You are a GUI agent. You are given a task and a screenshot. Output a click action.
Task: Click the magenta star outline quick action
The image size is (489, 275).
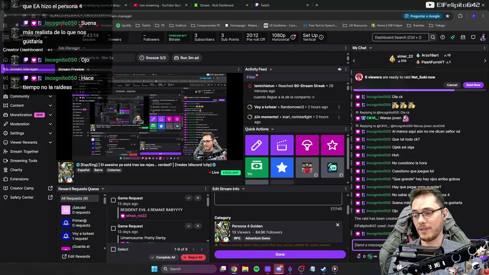(332, 145)
